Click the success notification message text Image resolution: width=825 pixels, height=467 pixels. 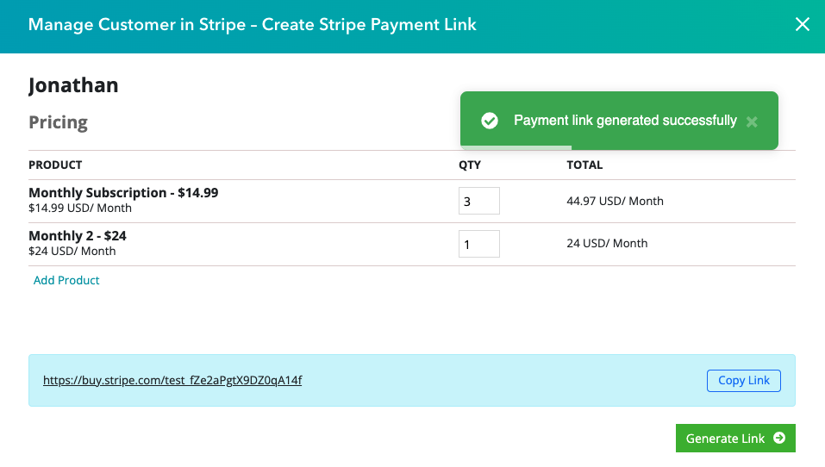(625, 121)
